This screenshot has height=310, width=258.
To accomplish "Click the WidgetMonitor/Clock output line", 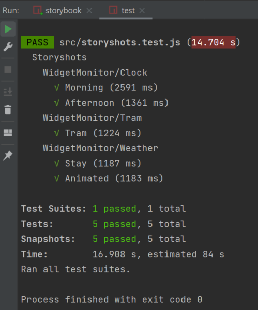I will tap(95, 72).
